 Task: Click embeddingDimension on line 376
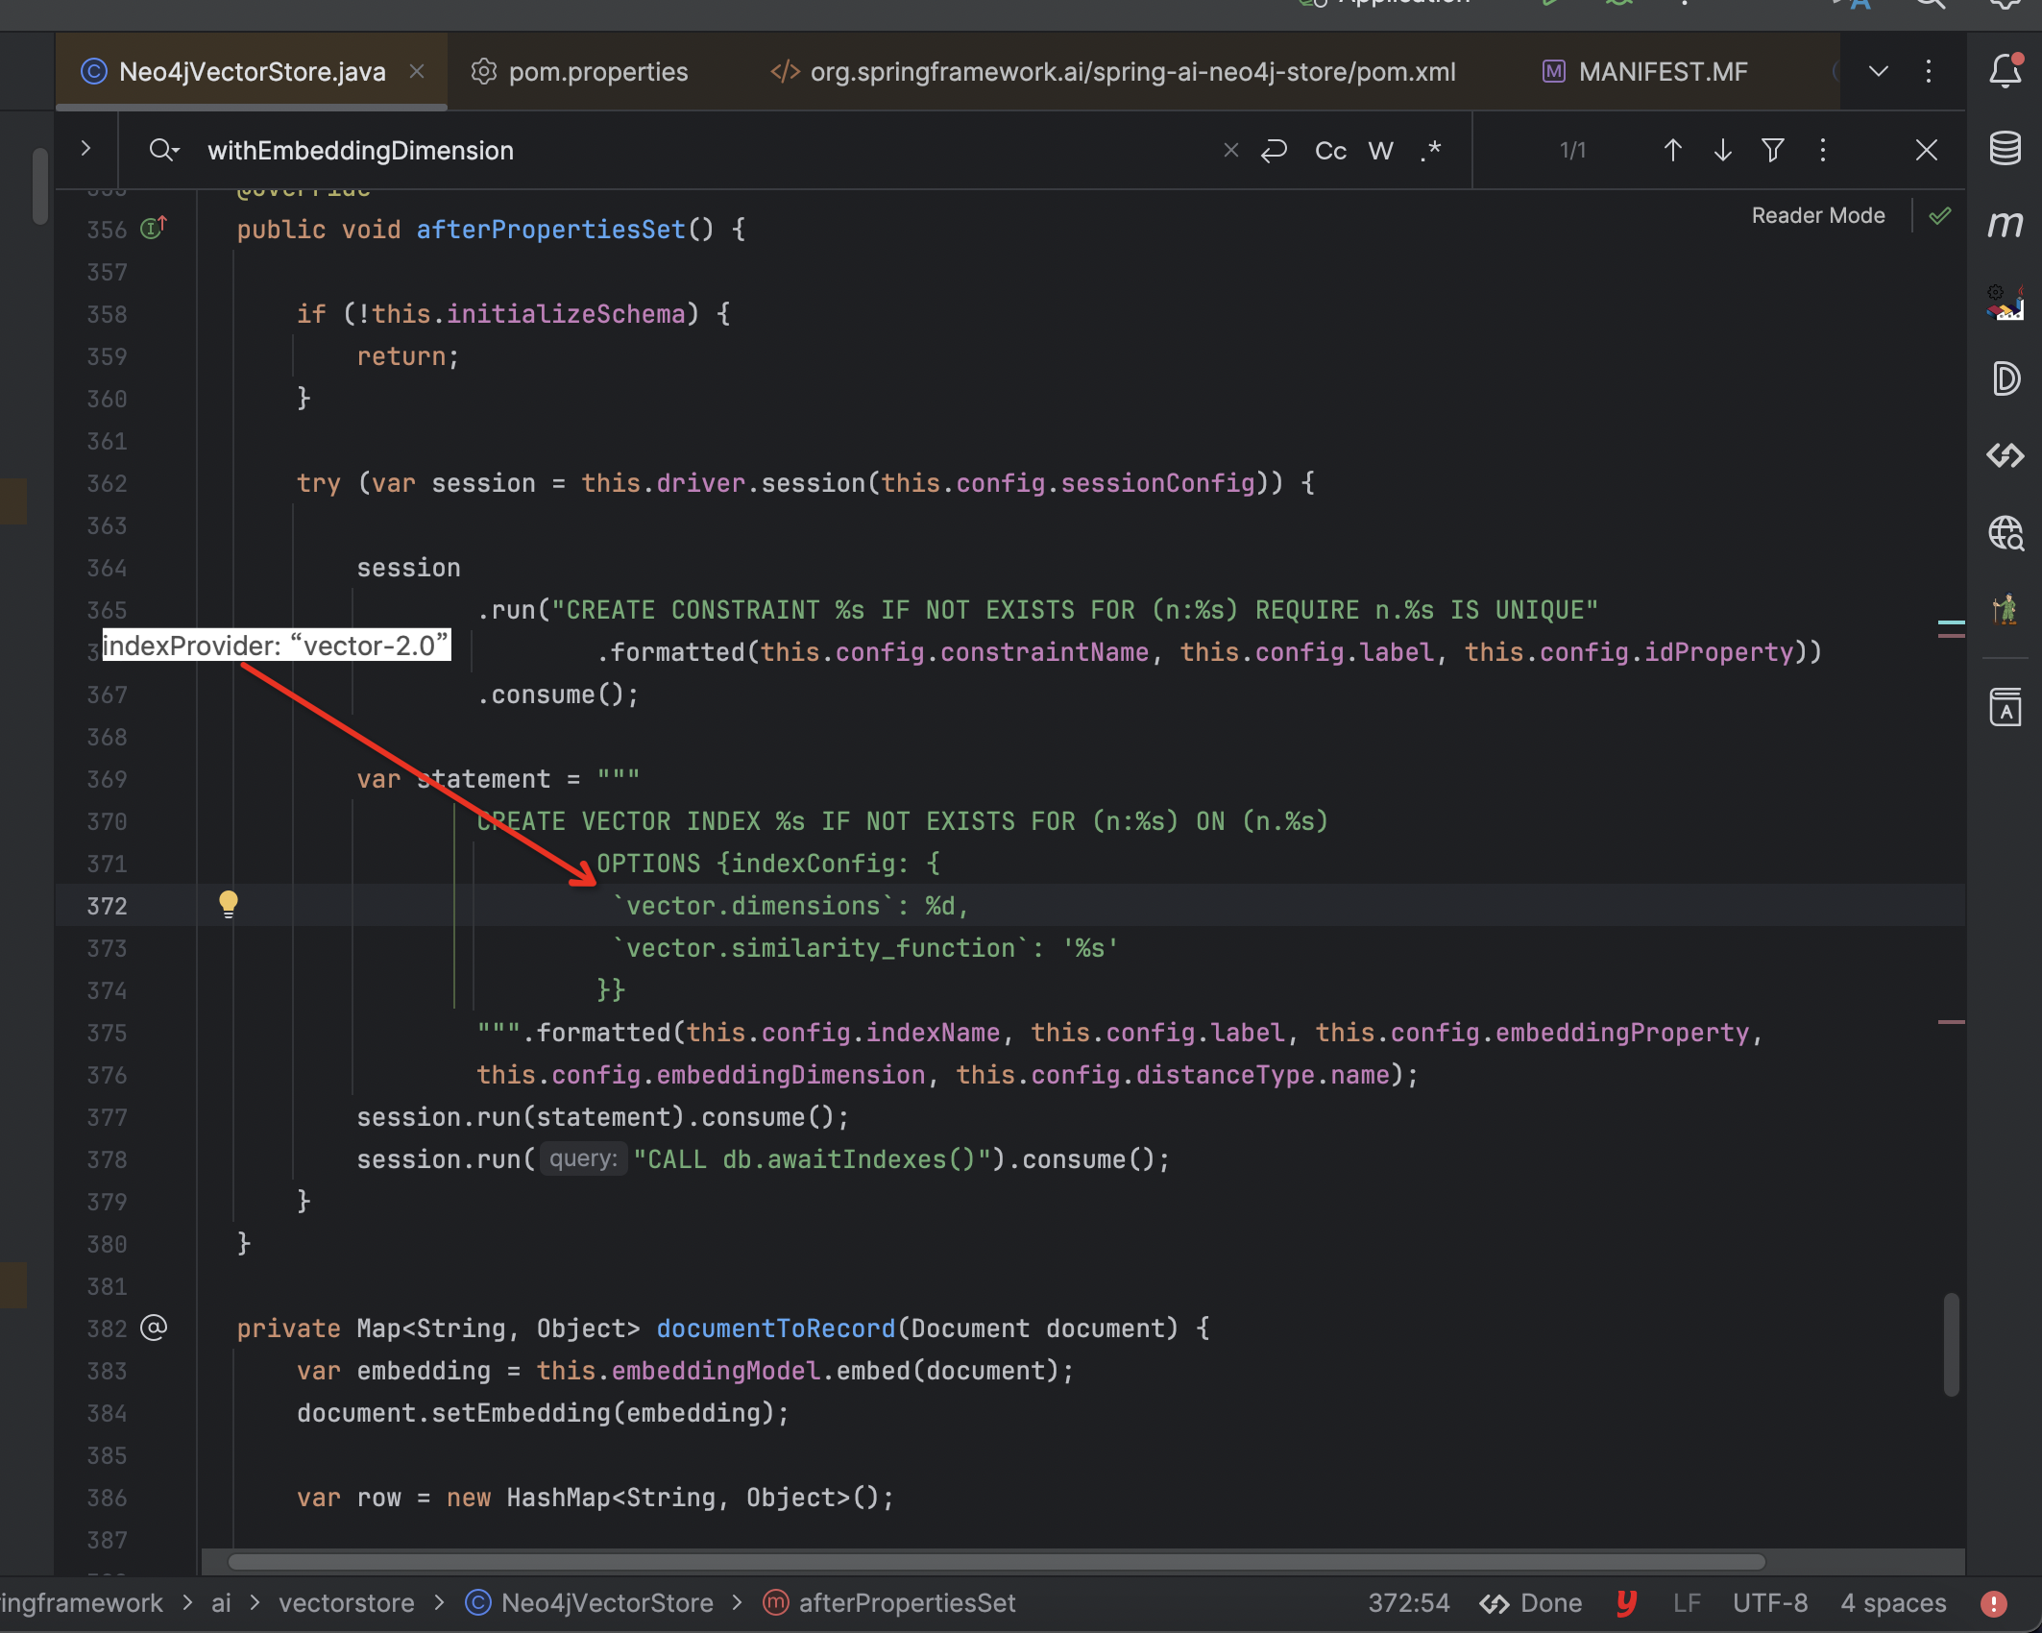point(790,1075)
